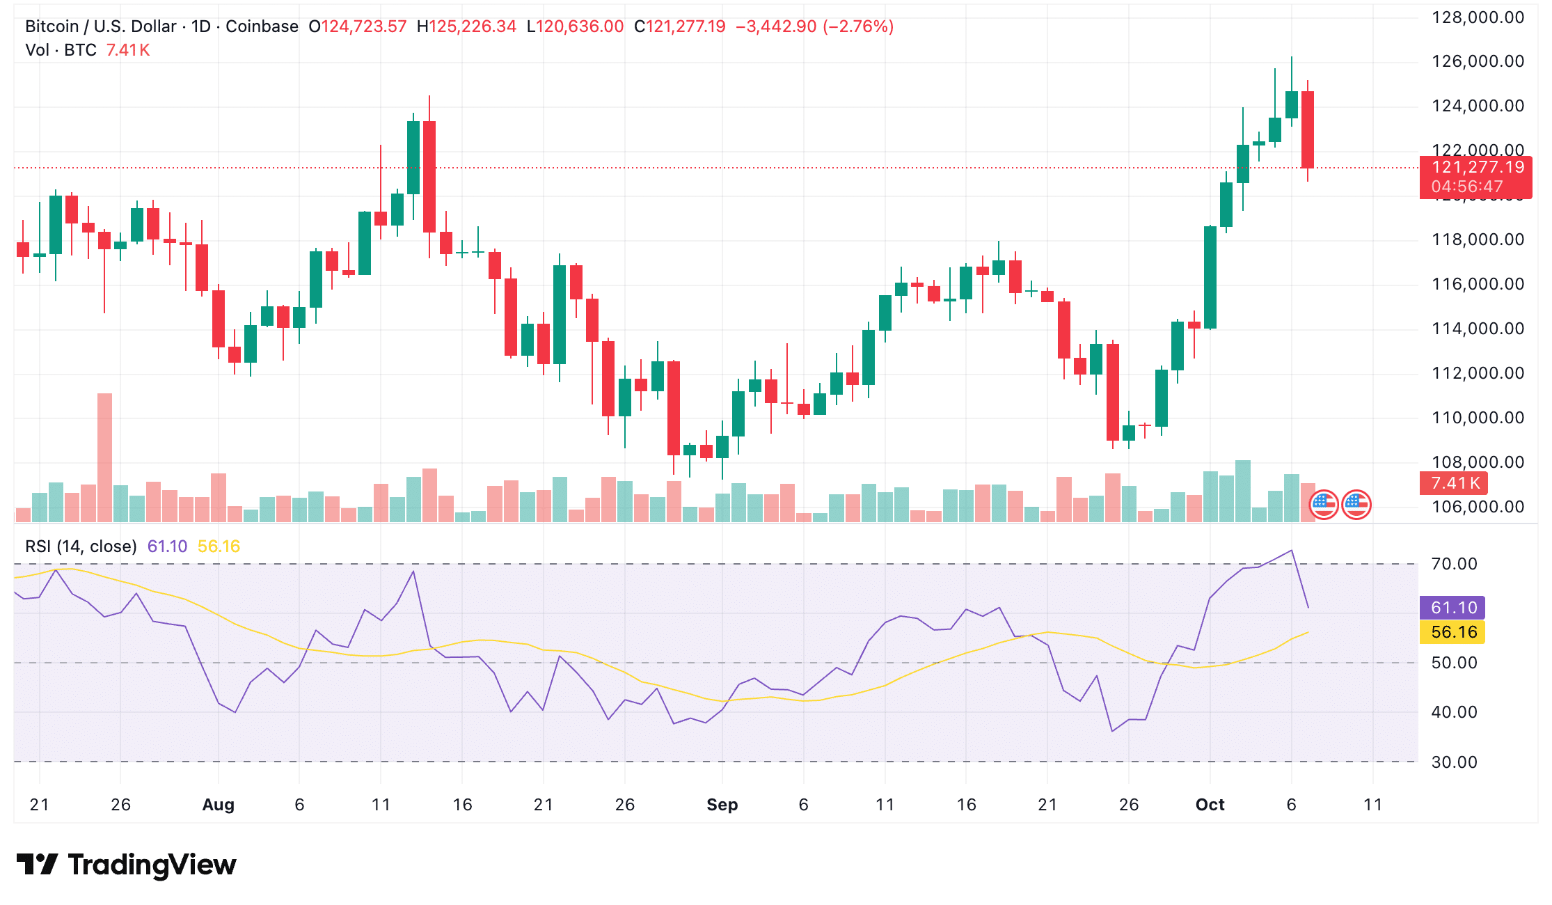This screenshot has height=905, width=1552.
Task: Click the right US flag event icon
Action: 1356,505
